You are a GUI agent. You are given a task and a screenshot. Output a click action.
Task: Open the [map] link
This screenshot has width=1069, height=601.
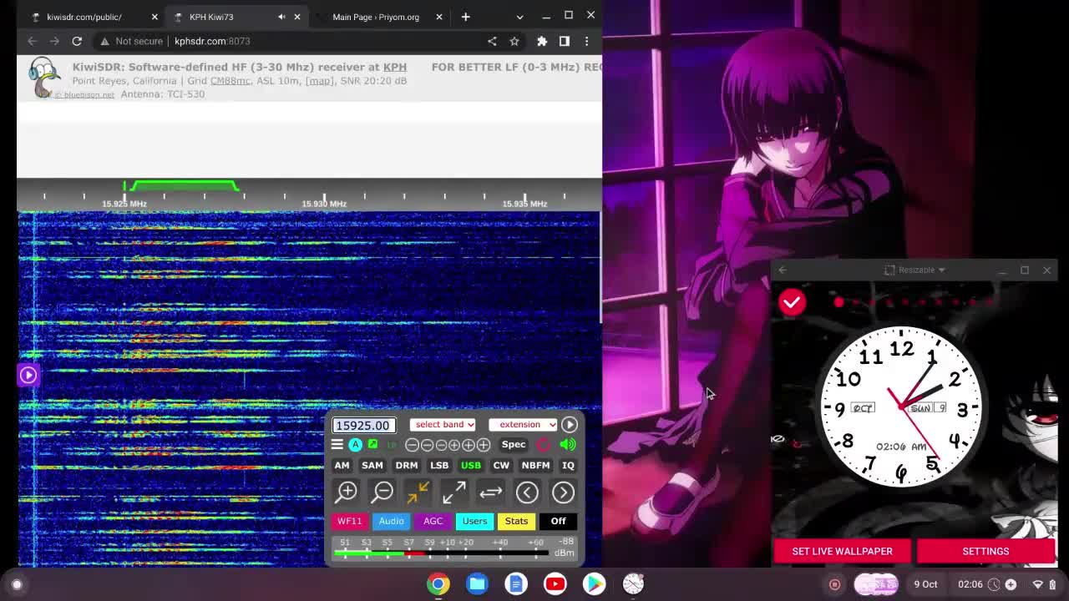point(319,81)
